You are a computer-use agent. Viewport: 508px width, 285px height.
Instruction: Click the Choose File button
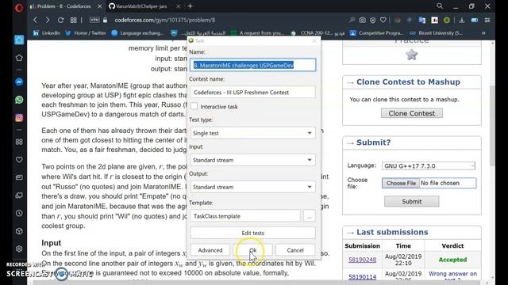point(401,183)
